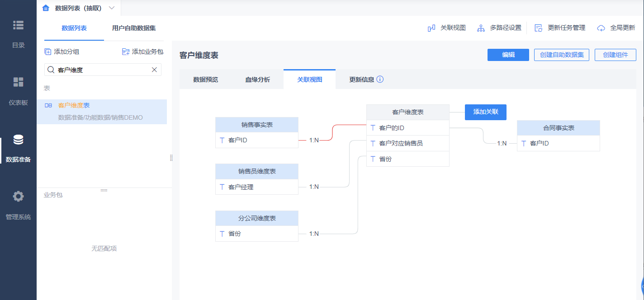Open the 用户自助数据集 tab
The height and width of the screenshot is (300, 644).
pyautogui.click(x=134, y=28)
